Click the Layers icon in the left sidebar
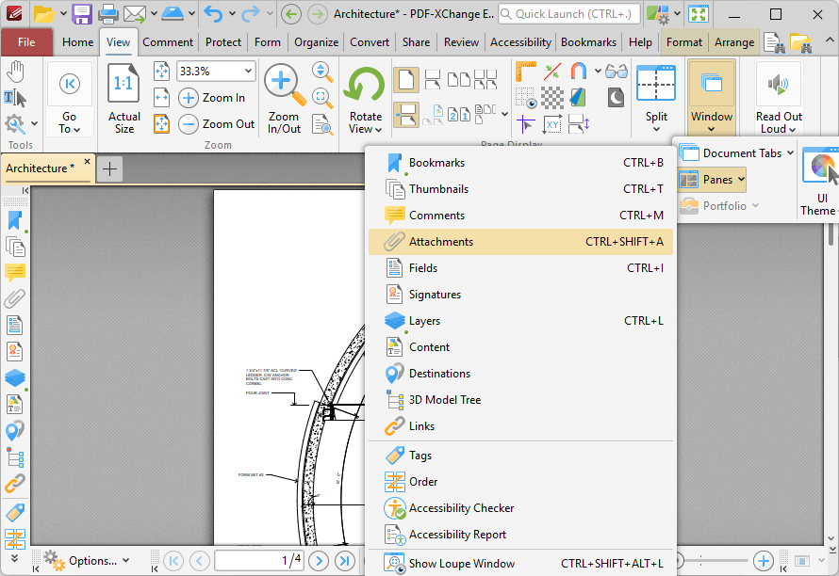The height and width of the screenshot is (576, 839). tap(14, 378)
